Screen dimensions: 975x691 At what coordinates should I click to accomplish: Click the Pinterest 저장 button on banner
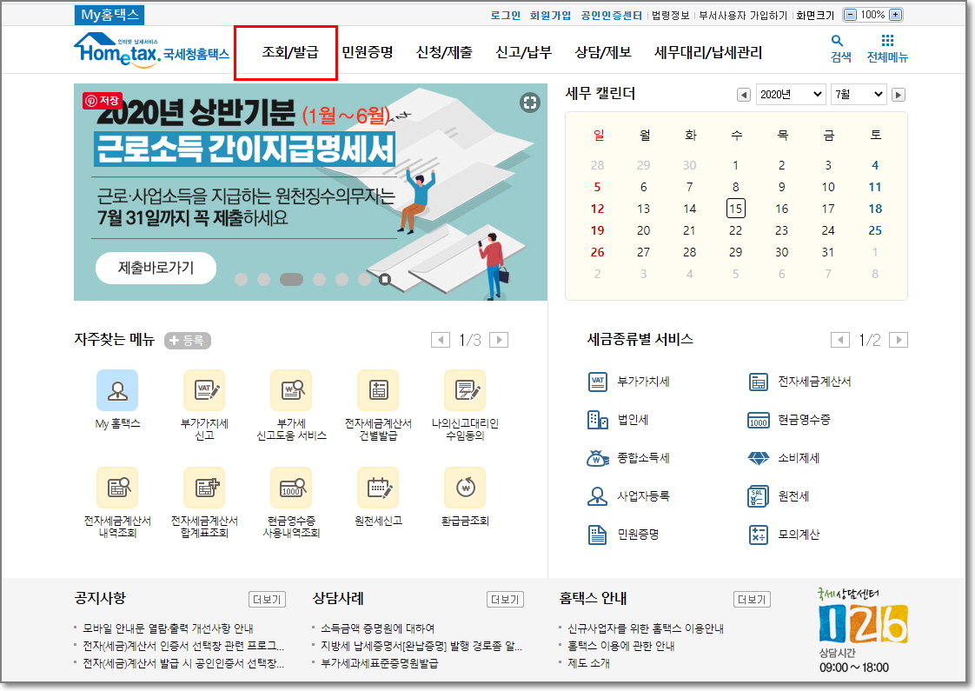coord(102,100)
